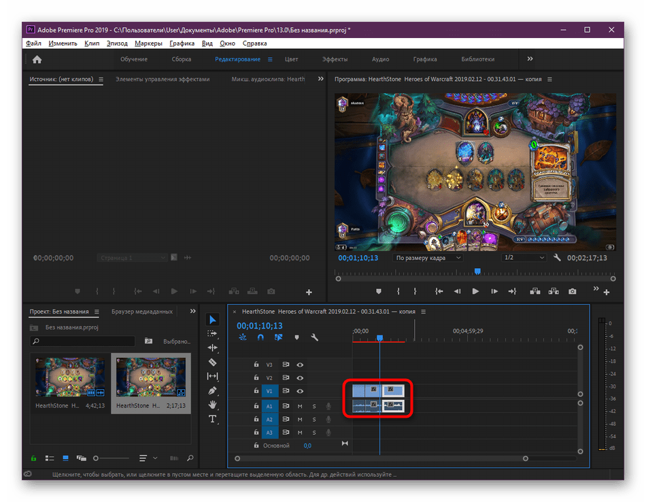Image resolution: width=646 pixels, height=502 pixels.
Task: Select the HearthStone clip thumbnail with duration 4;42;13
Action: pos(70,378)
